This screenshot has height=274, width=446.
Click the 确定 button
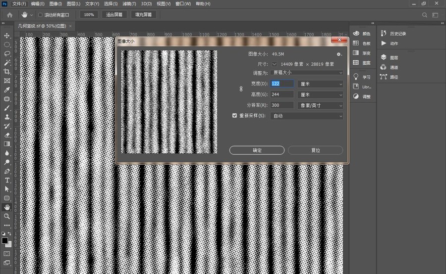tap(257, 150)
